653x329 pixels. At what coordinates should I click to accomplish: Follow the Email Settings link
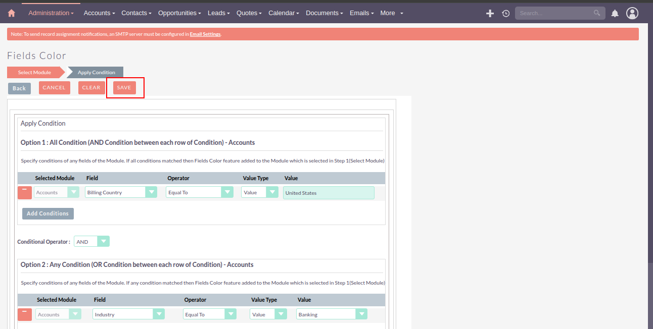(205, 34)
